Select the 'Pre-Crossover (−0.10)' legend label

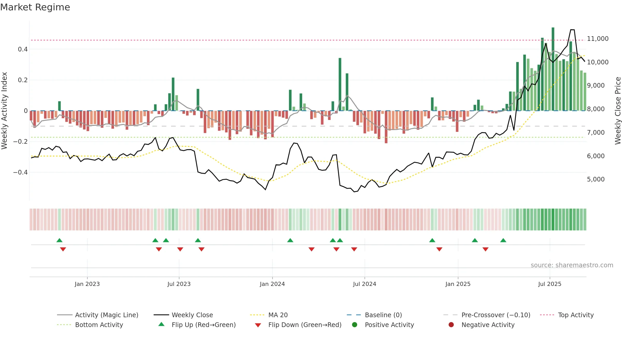[496, 315]
